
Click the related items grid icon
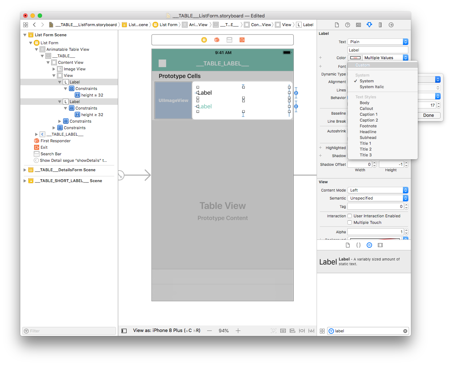25,25
